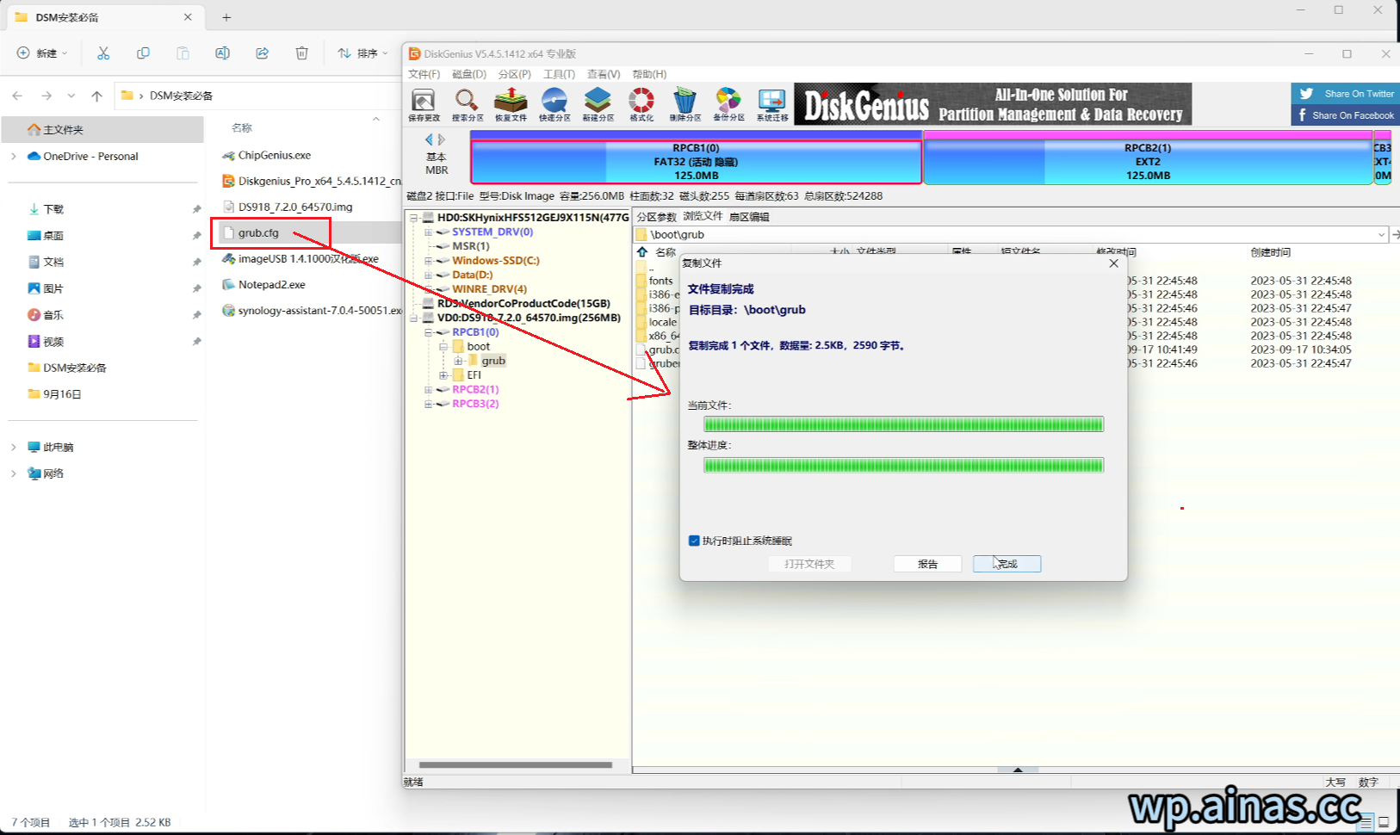Viewport: 1400px width, 835px height.
Task: Click the overall progress bar 整体进度
Action: point(902,465)
